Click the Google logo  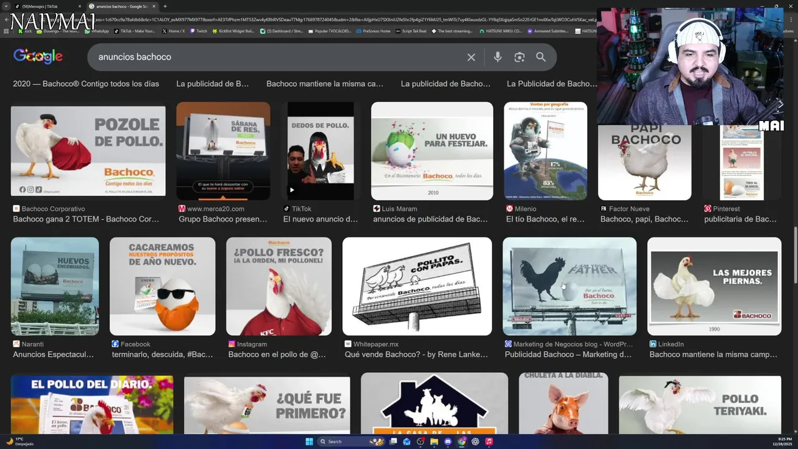pos(38,56)
